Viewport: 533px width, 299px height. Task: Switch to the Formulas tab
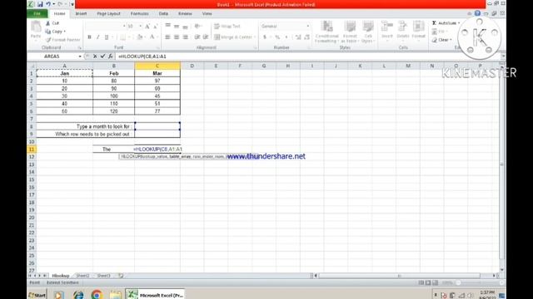(139, 13)
